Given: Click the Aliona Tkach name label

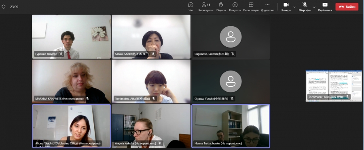Looking at the screenshot, I should point(68,144).
